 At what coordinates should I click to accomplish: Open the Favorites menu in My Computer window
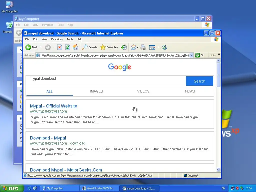[47, 25]
